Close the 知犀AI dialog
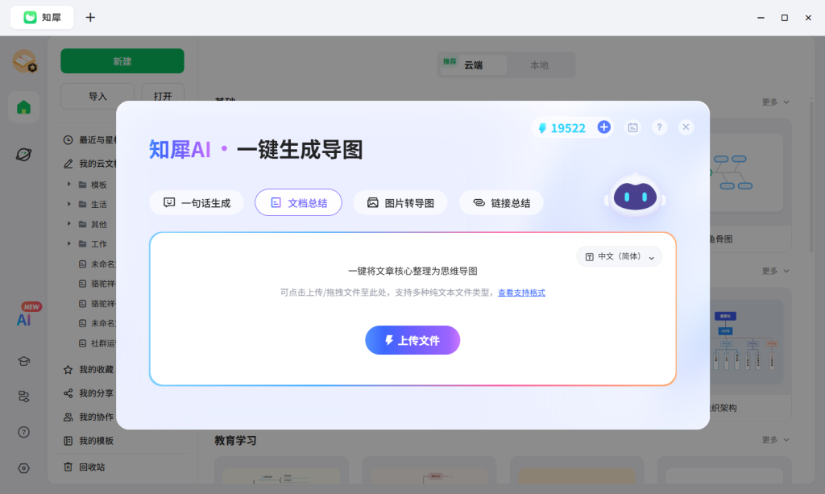 coord(686,127)
